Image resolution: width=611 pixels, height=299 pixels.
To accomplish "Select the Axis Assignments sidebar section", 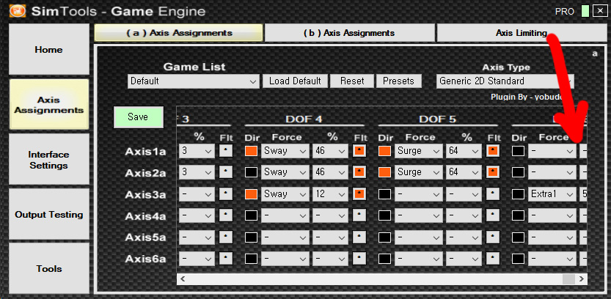I will 48,105.
